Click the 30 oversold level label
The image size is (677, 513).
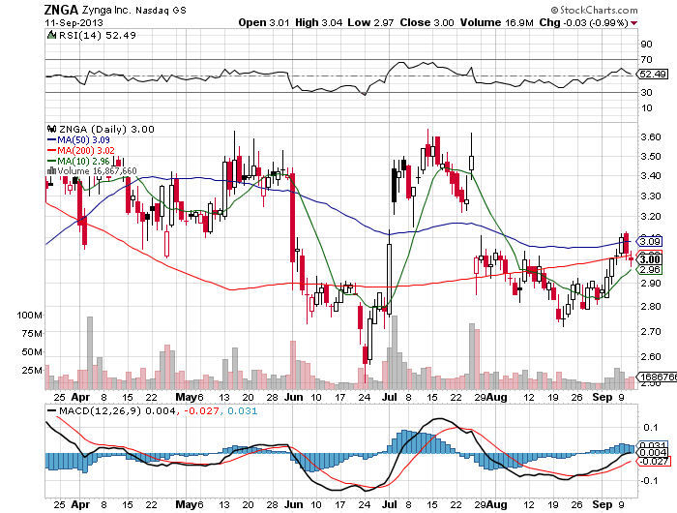(x=646, y=92)
